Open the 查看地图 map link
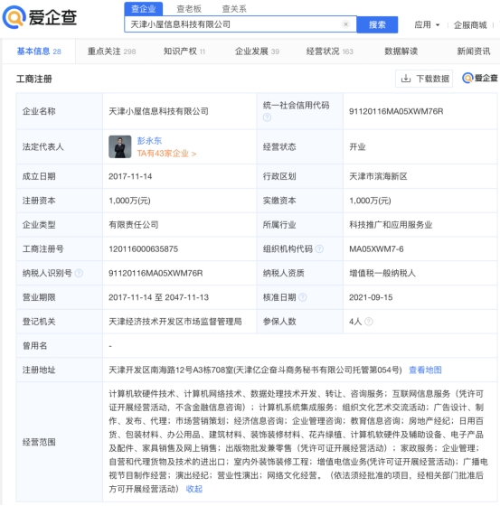500x506 pixels. (425, 370)
